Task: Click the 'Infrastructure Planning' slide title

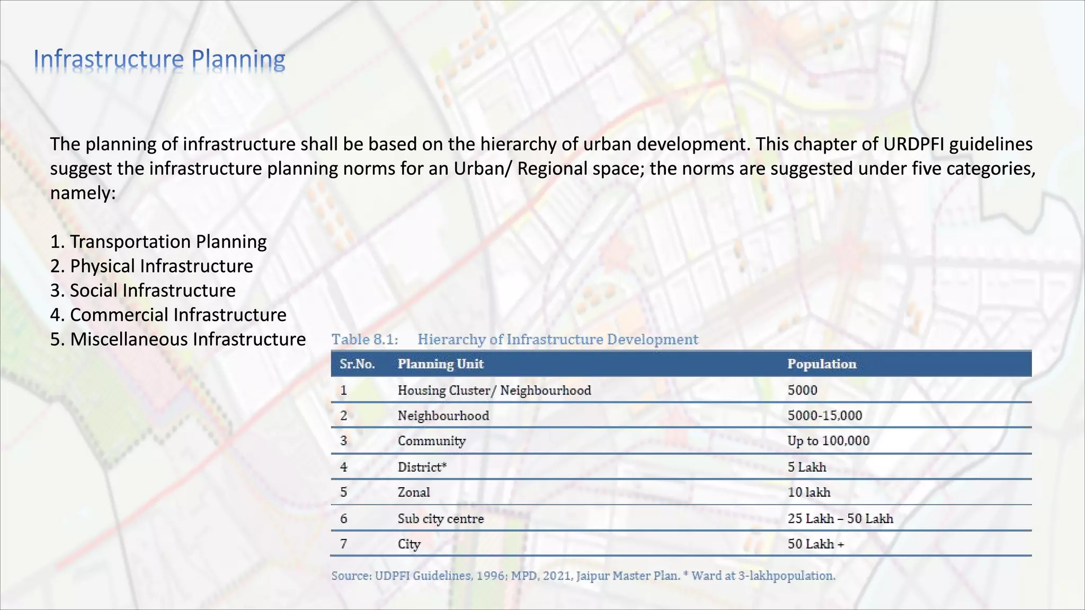Action: click(x=159, y=60)
